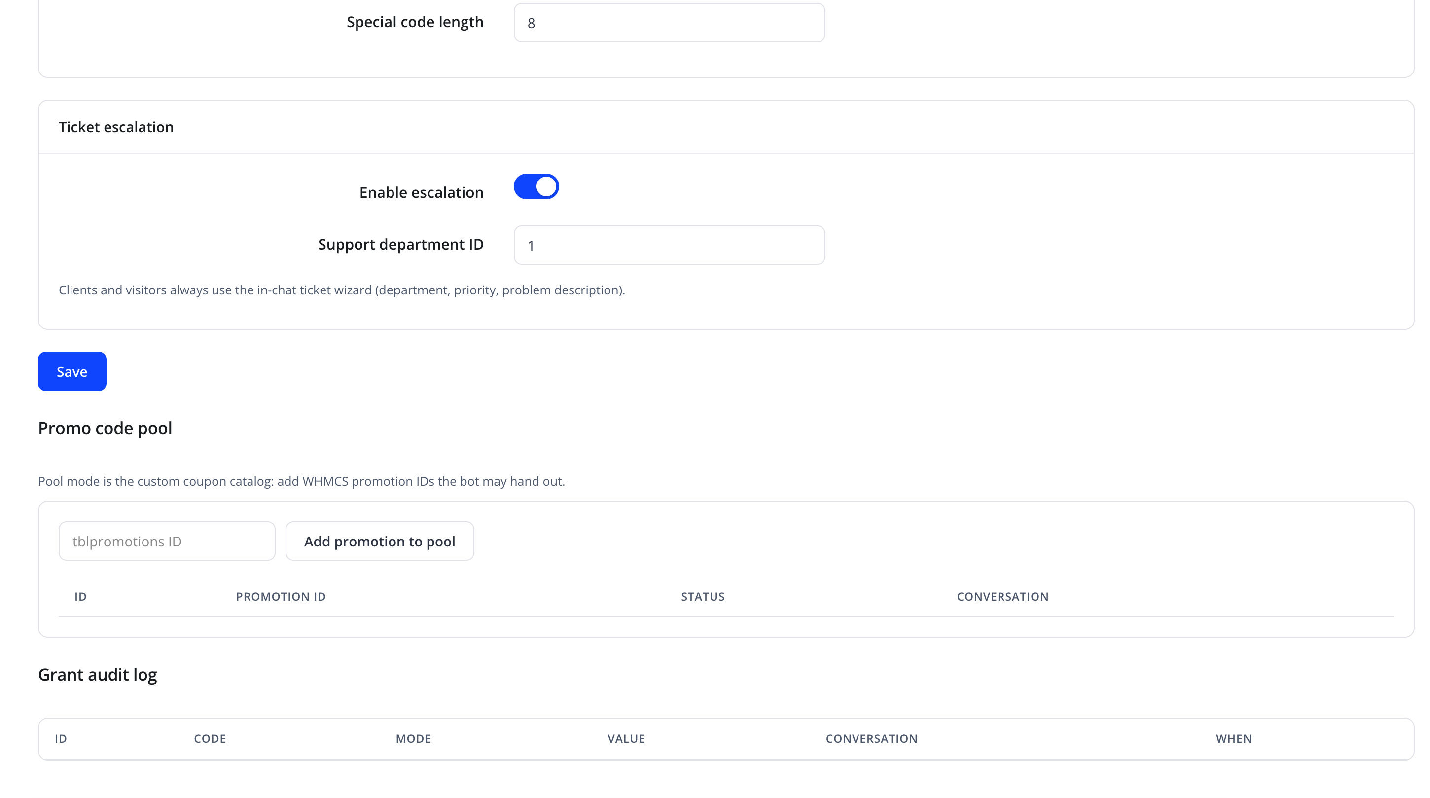Click the Special code length field
1430x798 pixels.
coord(669,23)
